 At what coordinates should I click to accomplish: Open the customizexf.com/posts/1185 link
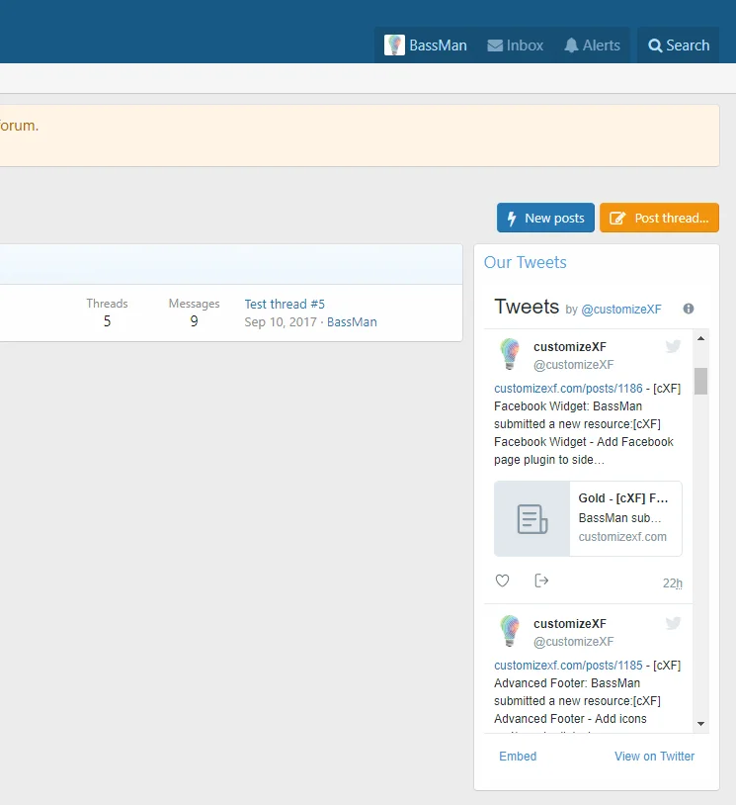click(568, 666)
